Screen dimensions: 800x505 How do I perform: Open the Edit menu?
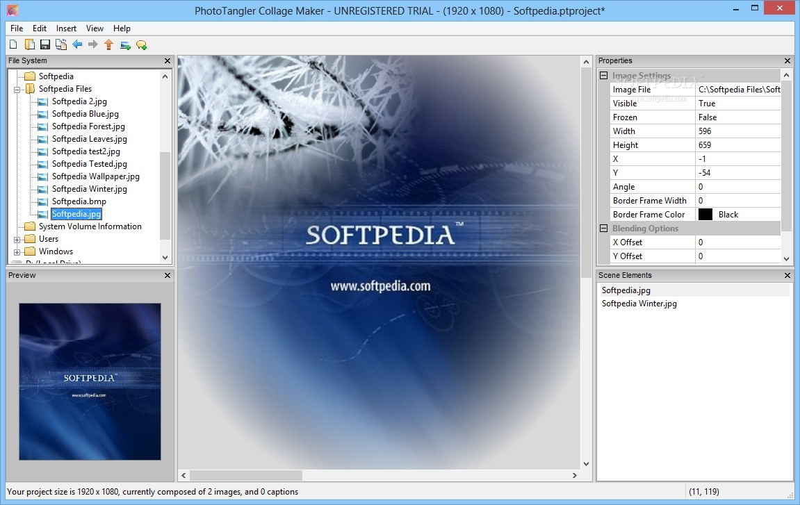tap(40, 28)
